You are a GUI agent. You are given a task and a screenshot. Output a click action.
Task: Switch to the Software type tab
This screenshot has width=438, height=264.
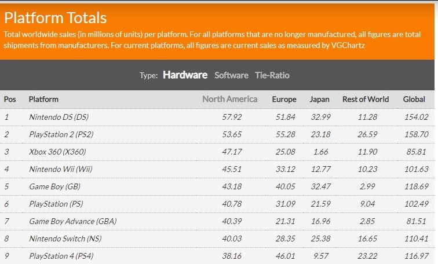231,75
